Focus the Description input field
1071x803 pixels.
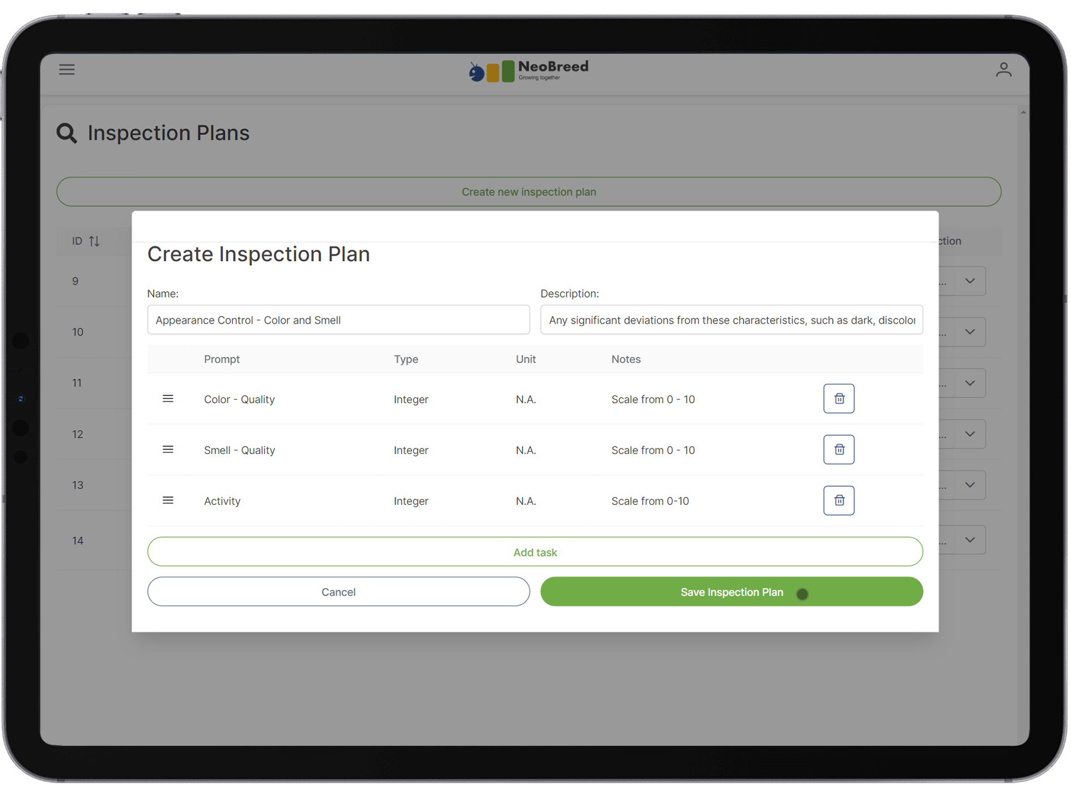[732, 321]
